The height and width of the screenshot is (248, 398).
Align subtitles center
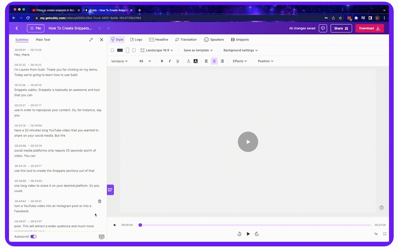(x=214, y=61)
